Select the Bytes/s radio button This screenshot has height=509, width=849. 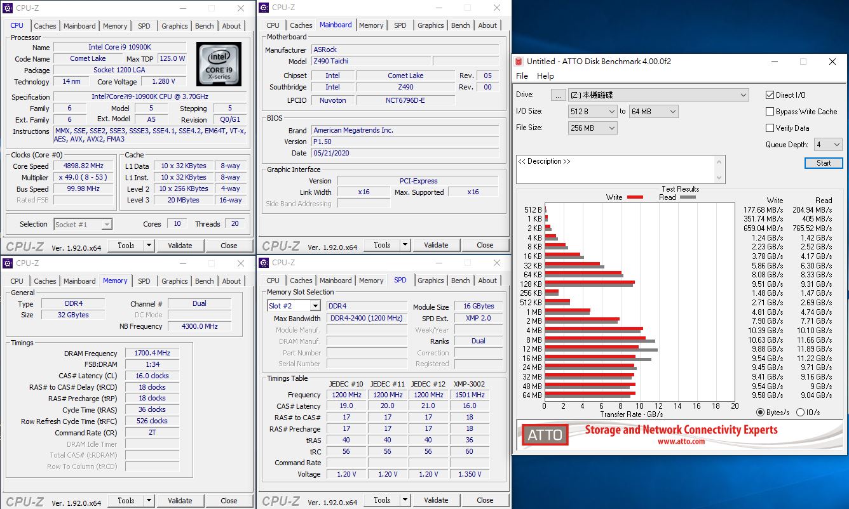click(x=760, y=413)
